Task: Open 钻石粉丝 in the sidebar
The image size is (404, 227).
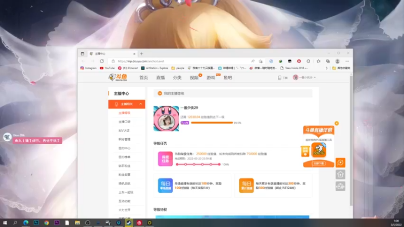Action: pyautogui.click(x=124, y=166)
